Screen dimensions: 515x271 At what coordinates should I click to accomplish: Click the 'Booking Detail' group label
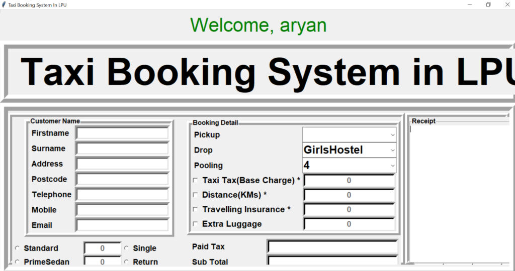[x=215, y=122]
